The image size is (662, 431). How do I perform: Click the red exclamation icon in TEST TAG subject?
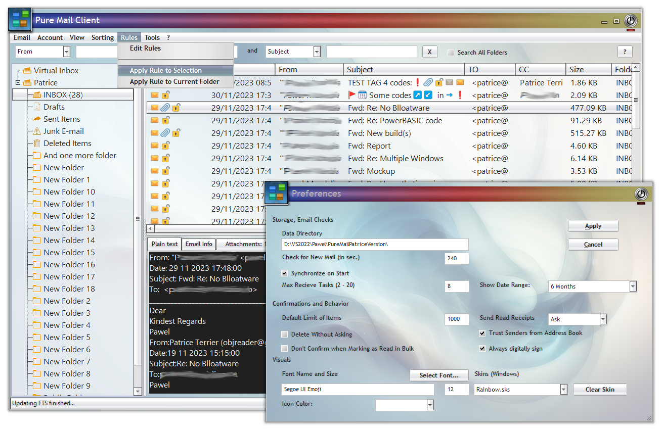pyautogui.click(x=418, y=82)
